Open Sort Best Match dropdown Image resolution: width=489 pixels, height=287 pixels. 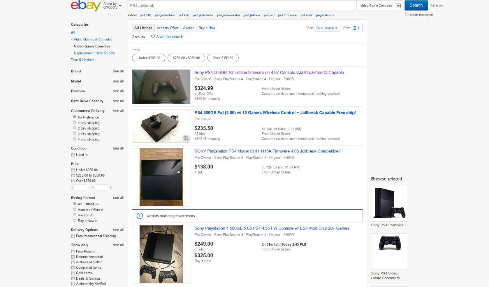tap(327, 28)
